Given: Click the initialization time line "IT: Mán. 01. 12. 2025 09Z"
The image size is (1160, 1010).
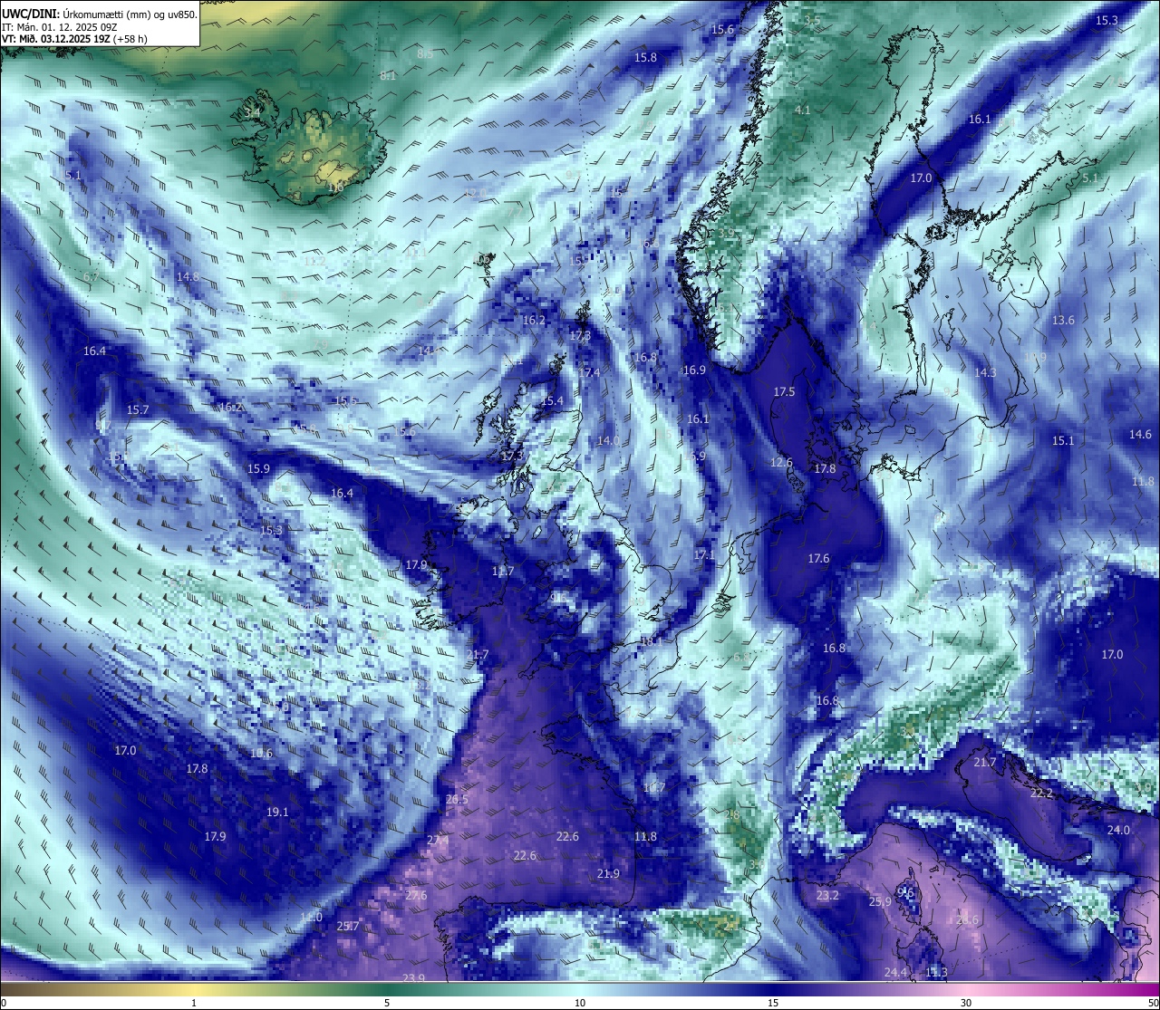Looking at the screenshot, I should [59, 27].
